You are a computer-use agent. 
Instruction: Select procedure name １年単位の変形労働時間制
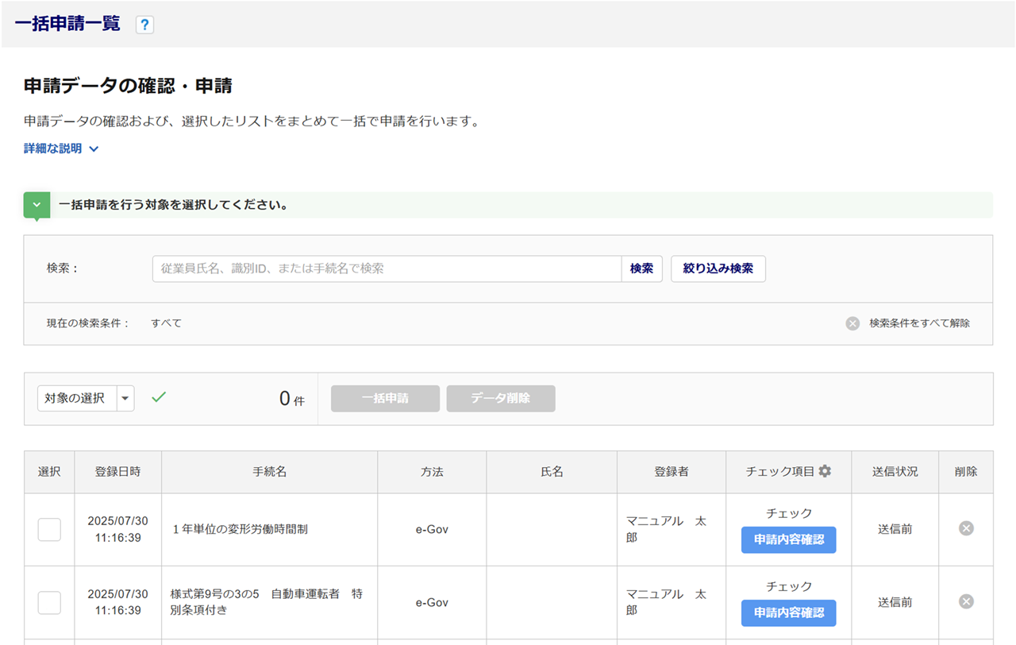239,529
